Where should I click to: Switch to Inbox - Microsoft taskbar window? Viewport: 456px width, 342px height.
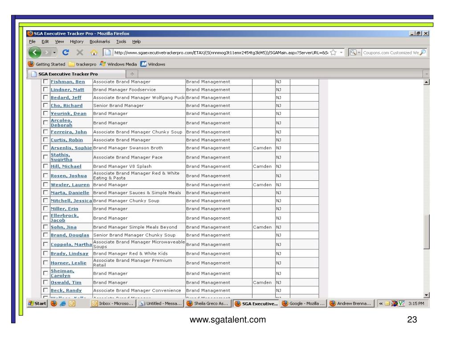(x=113, y=303)
